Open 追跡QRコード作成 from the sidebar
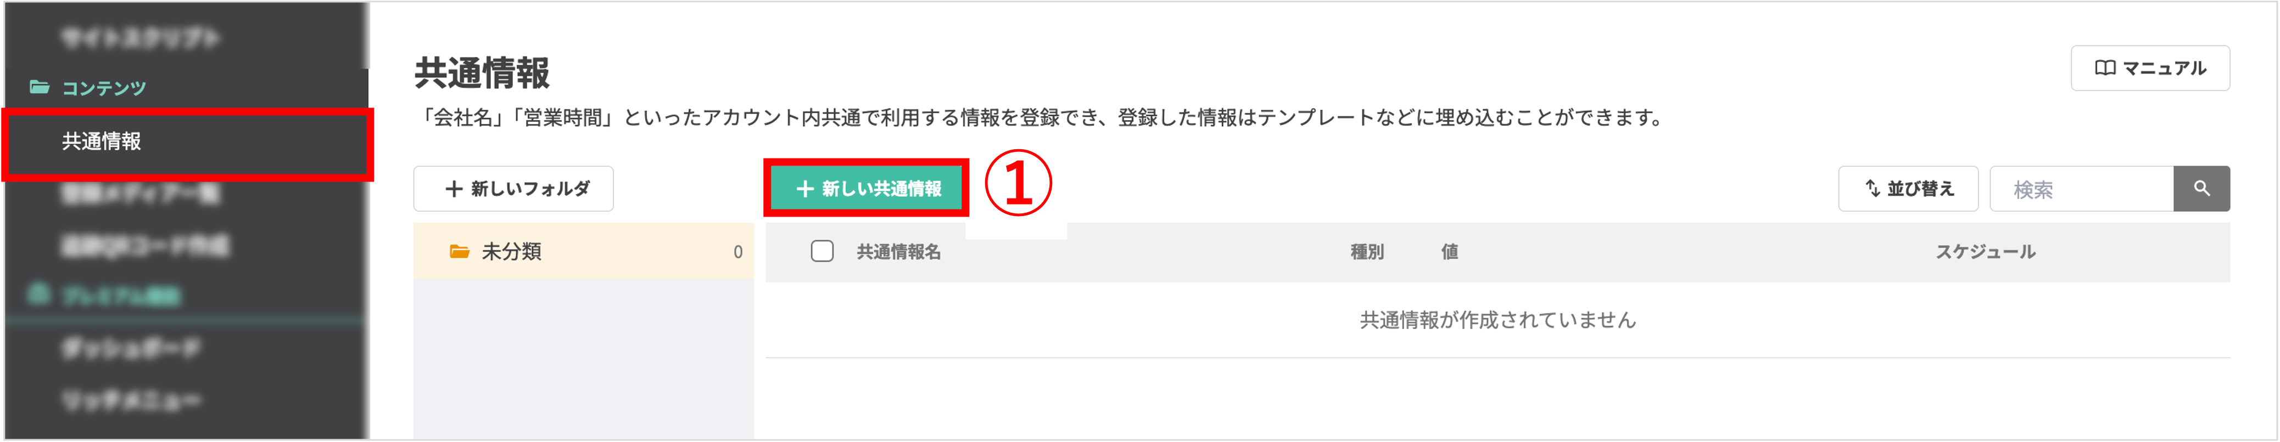Image resolution: width=2280 pixels, height=442 pixels. coord(145,246)
